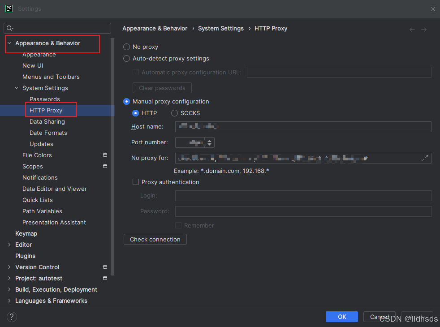This screenshot has height=327, width=440.
Task: Expand the Project: autotest section
Action: [x=9, y=278]
